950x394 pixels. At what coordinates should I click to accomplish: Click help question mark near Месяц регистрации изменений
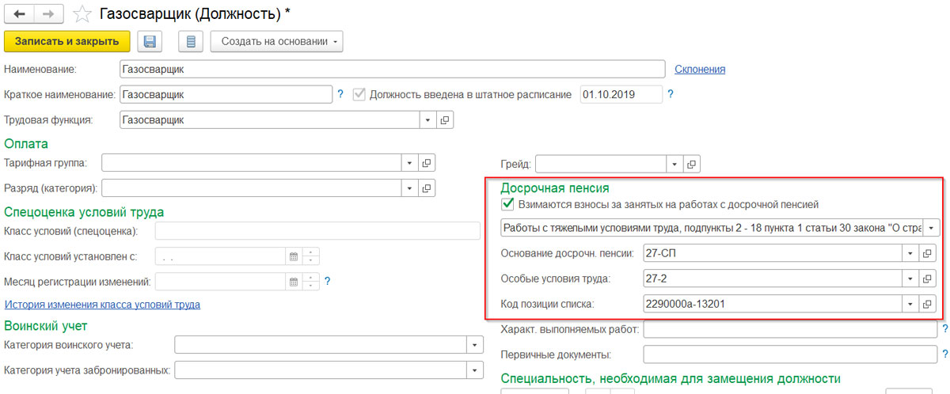327,282
